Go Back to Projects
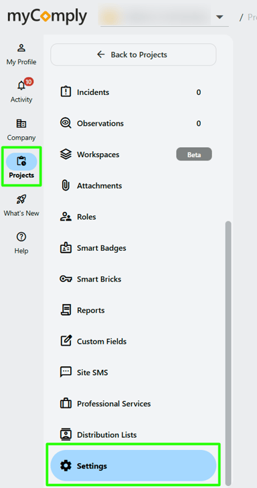 click(x=133, y=54)
